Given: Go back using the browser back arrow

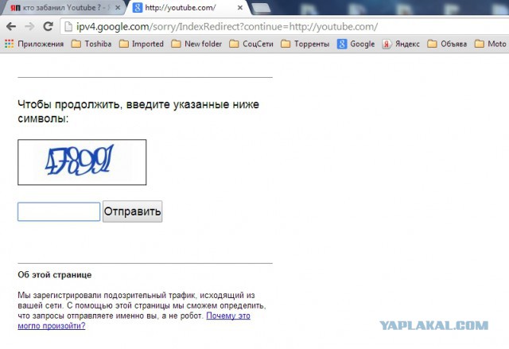Looking at the screenshot, I should (11, 26).
